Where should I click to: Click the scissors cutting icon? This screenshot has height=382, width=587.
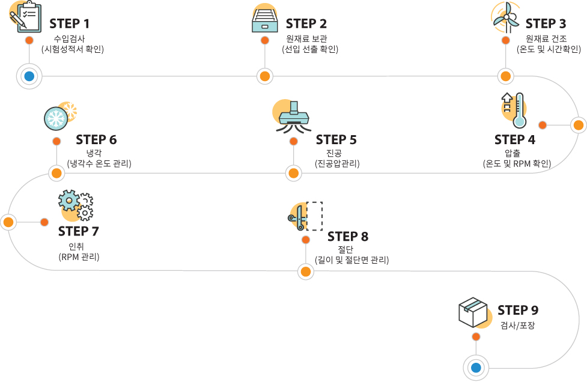[x=305, y=216]
